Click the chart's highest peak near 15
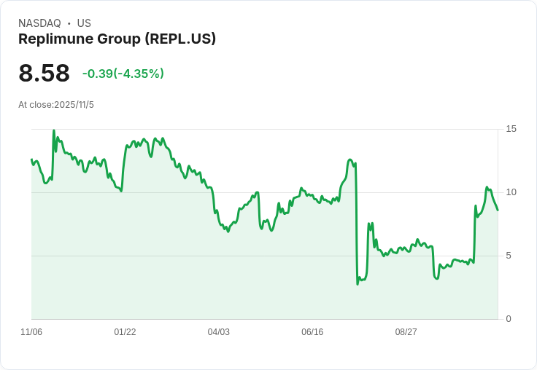537x370 pixels. [54, 131]
